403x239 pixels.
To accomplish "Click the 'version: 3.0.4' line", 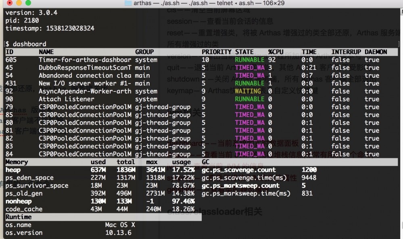I will coord(31,12).
